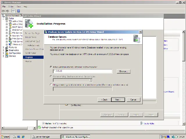Open the Help menu

pyautogui.click(x=25, y=7)
